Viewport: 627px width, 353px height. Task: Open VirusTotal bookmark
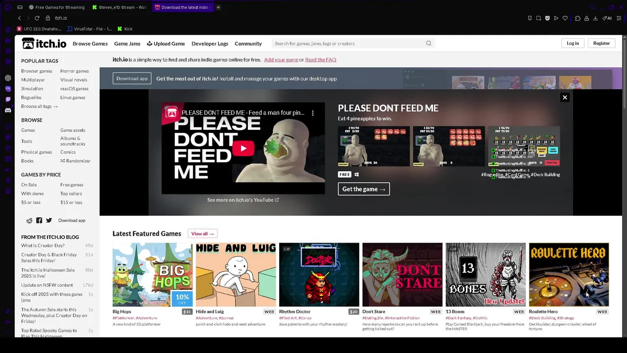(x=89, y=29)
